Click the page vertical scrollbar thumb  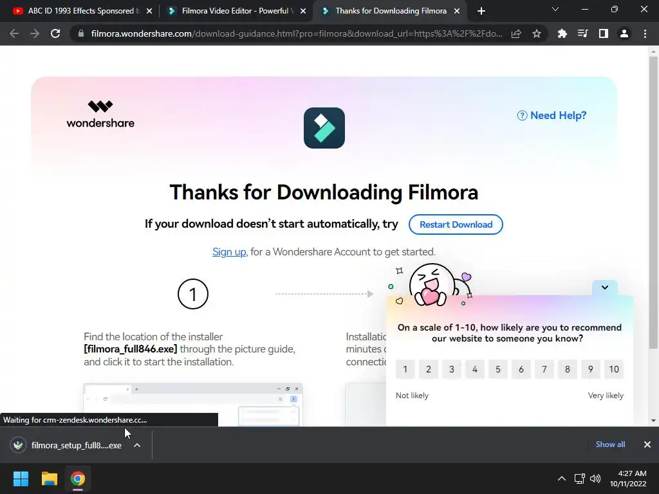click(x=653, y=203)
